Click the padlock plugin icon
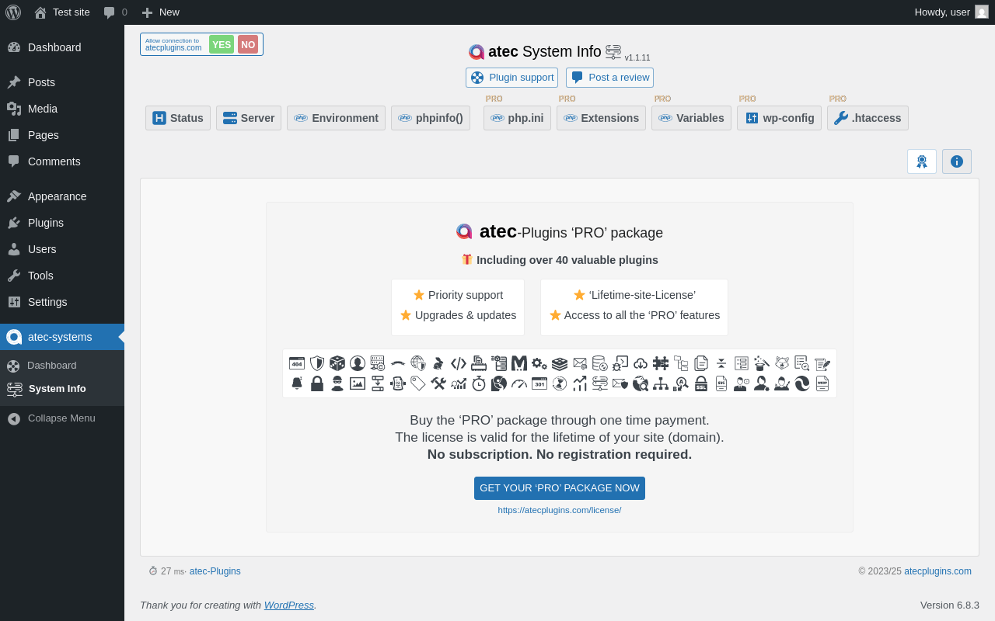 tap(317, 383)
